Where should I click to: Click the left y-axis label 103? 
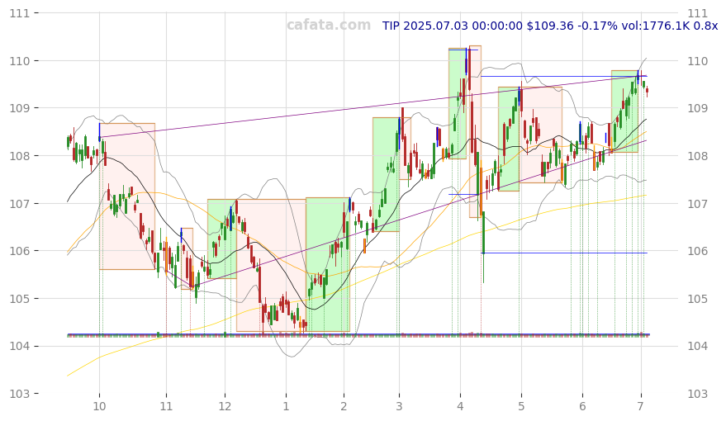pos(20,394)
